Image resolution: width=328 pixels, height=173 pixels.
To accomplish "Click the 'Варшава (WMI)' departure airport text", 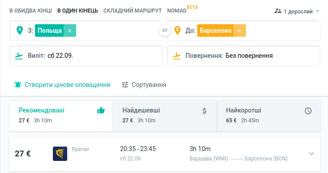I will pyautogui.click(x=208, y=159).
